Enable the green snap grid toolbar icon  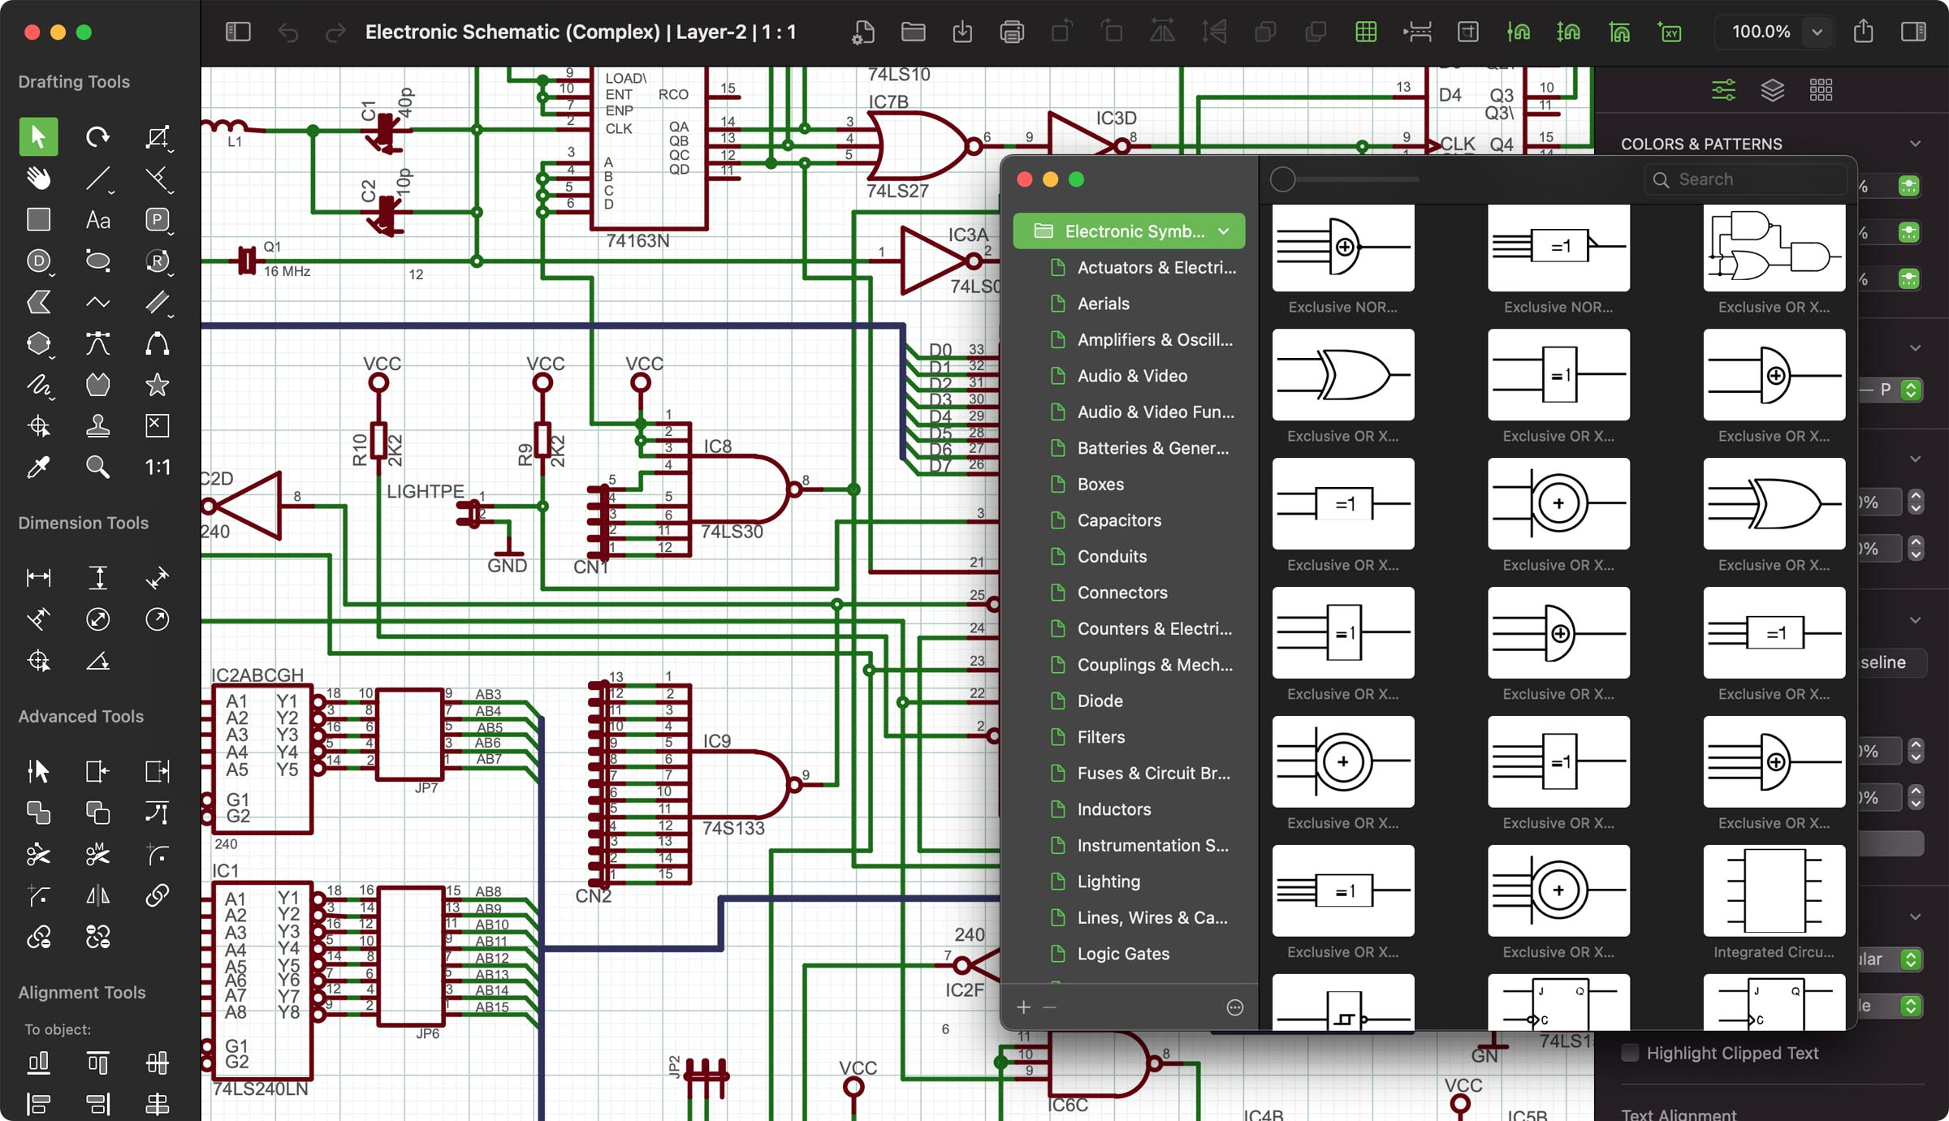pos(1366,32)
